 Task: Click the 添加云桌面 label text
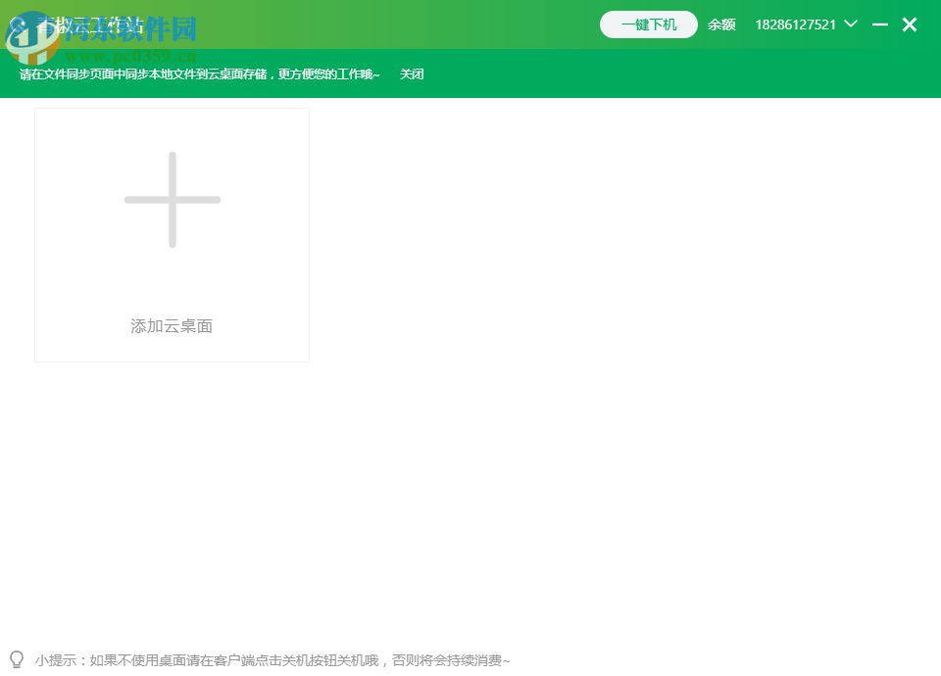pos(172,326)
